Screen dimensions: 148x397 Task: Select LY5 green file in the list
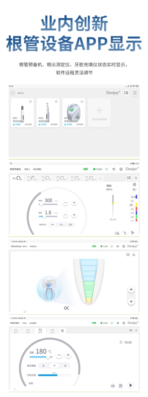click(x=134, y=217)
